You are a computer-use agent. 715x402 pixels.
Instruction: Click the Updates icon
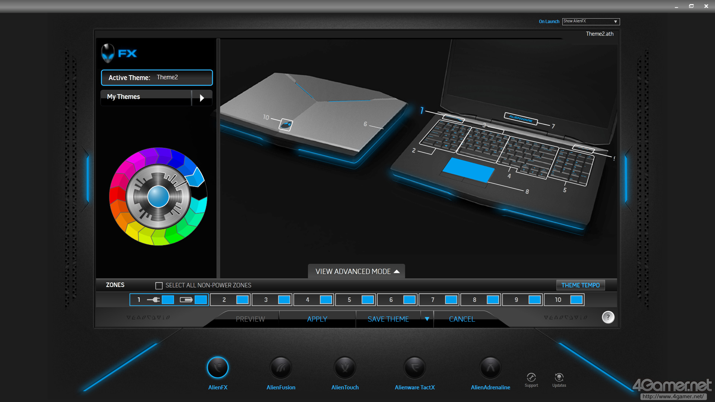click(559, 377)
